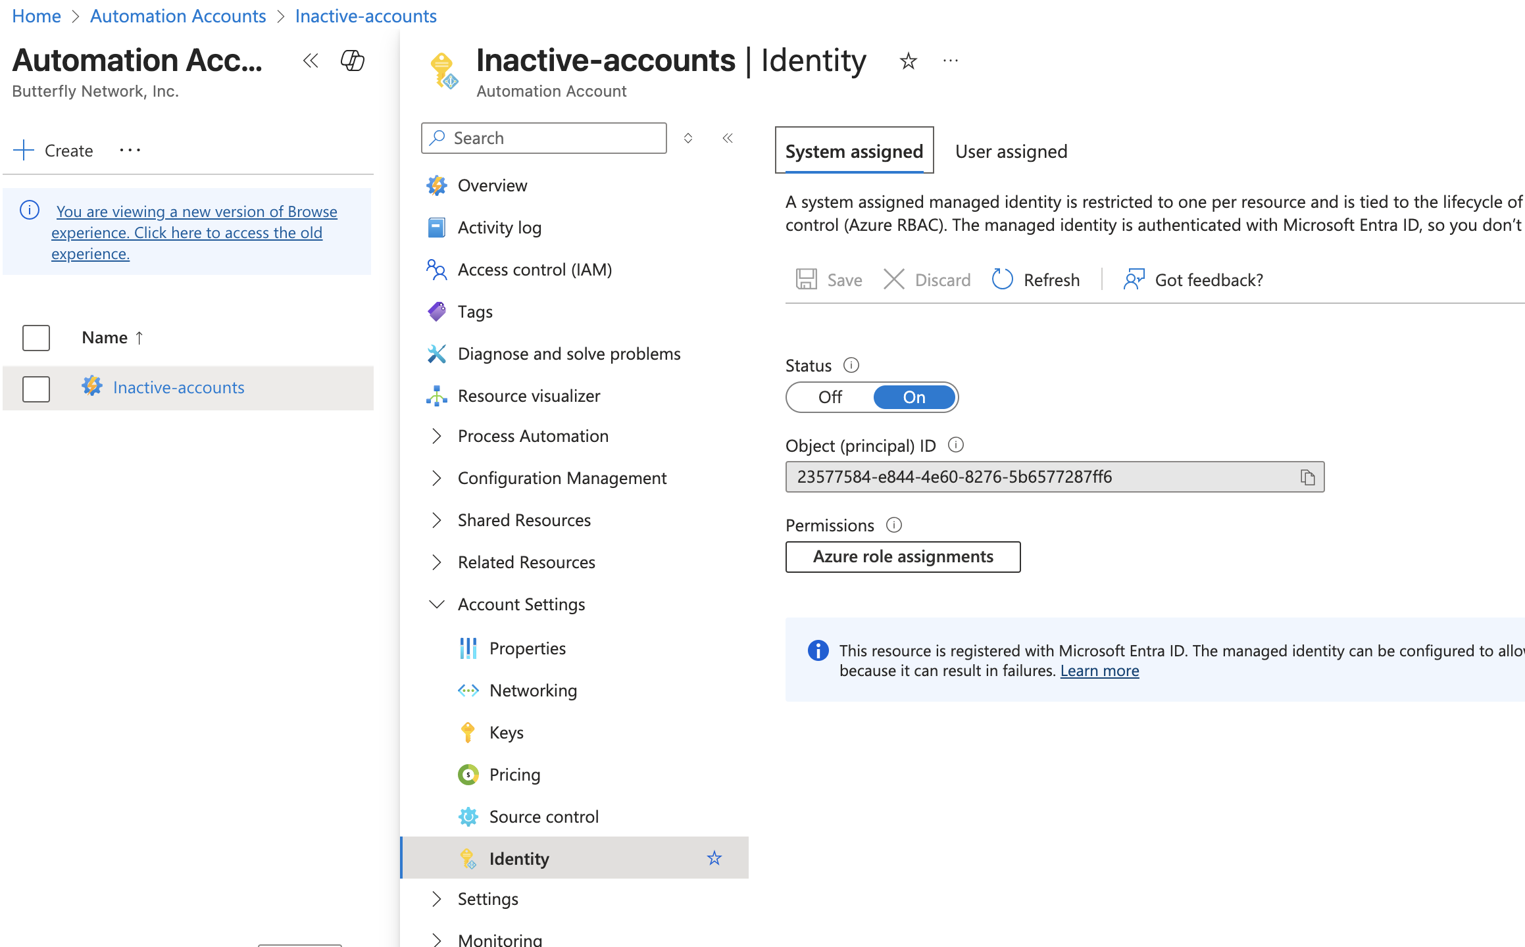Click link to access the old Browse experience
The height and width of the screenshot is (947, 1525).
pyautogui.click(x=194, y=233)
